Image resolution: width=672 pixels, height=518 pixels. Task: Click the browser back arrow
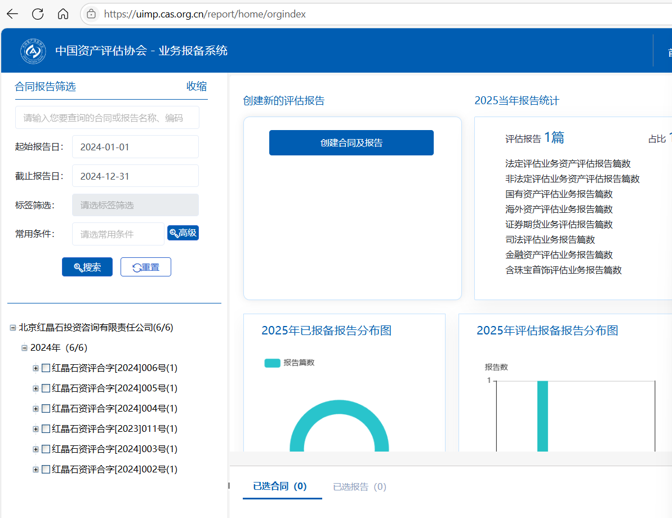tap(12, 14)
